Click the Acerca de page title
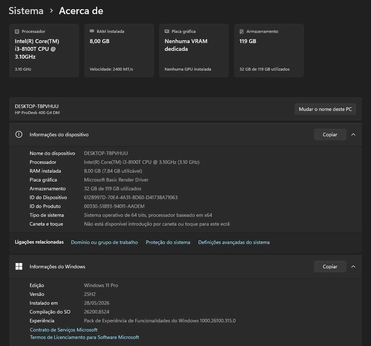371x346 pixels. pyautogui.click(x=81, y=11)
